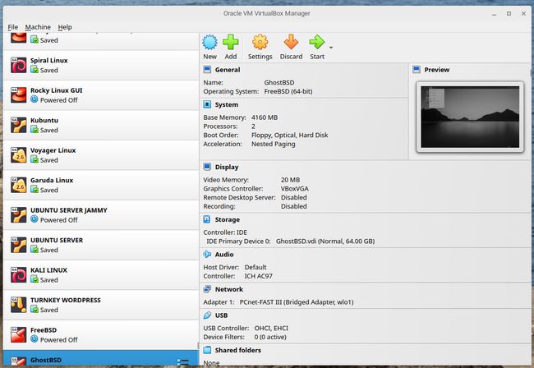534x368 pixels.
Task: Click the Discard saved state icon
Action: 291,42
